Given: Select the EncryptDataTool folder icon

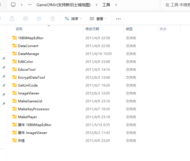Looking at the screenshot, I should pyautogui.click(x=15, y=77).
